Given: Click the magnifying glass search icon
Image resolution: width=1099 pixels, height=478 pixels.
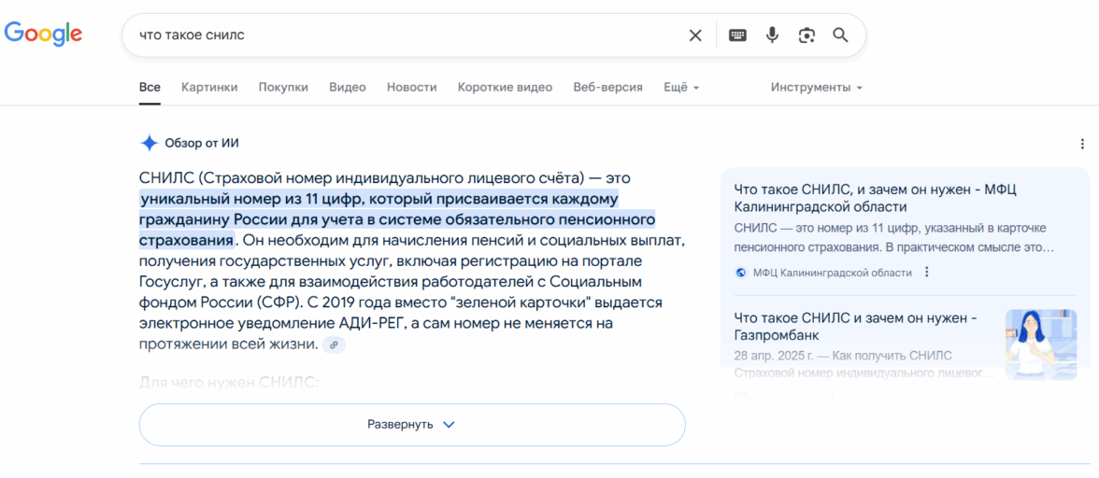Looking at the screenshot, I should (840, 35).
